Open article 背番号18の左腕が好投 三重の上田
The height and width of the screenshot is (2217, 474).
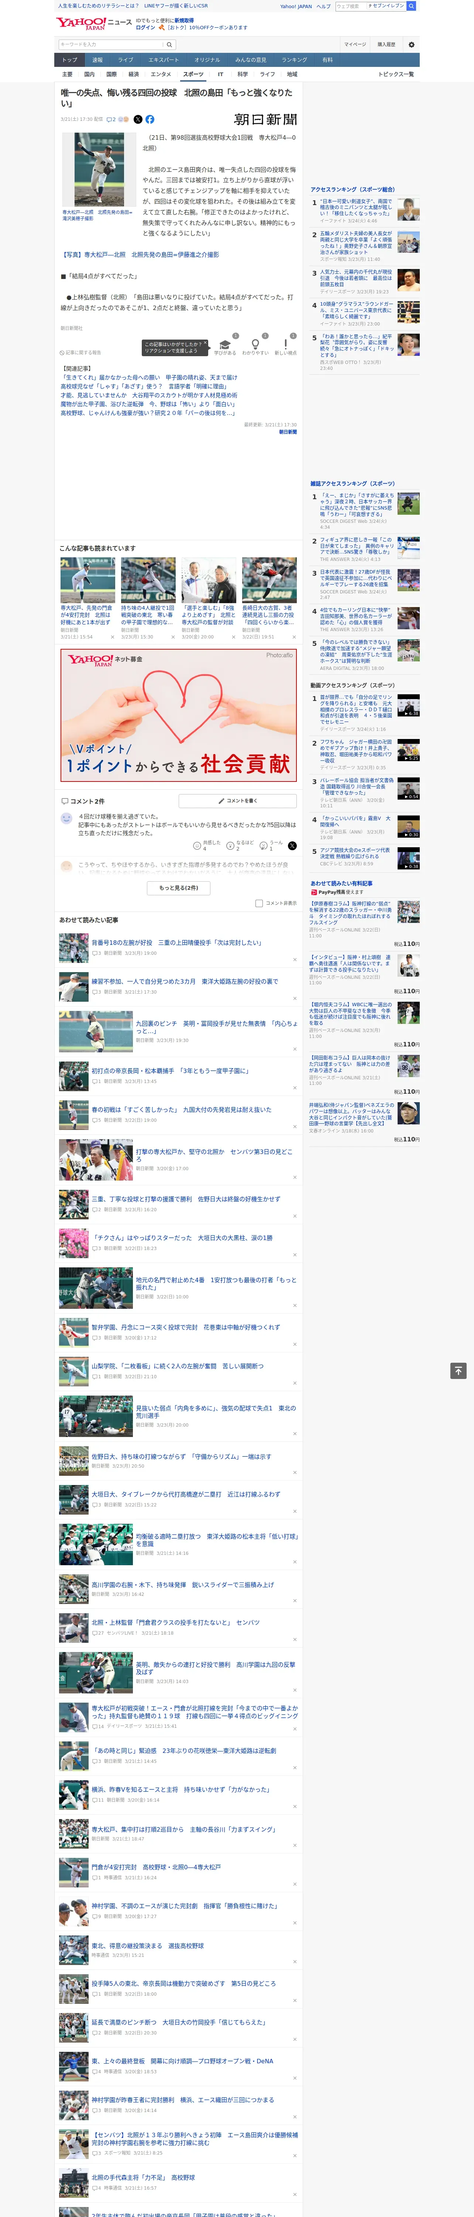click(176, 942)
